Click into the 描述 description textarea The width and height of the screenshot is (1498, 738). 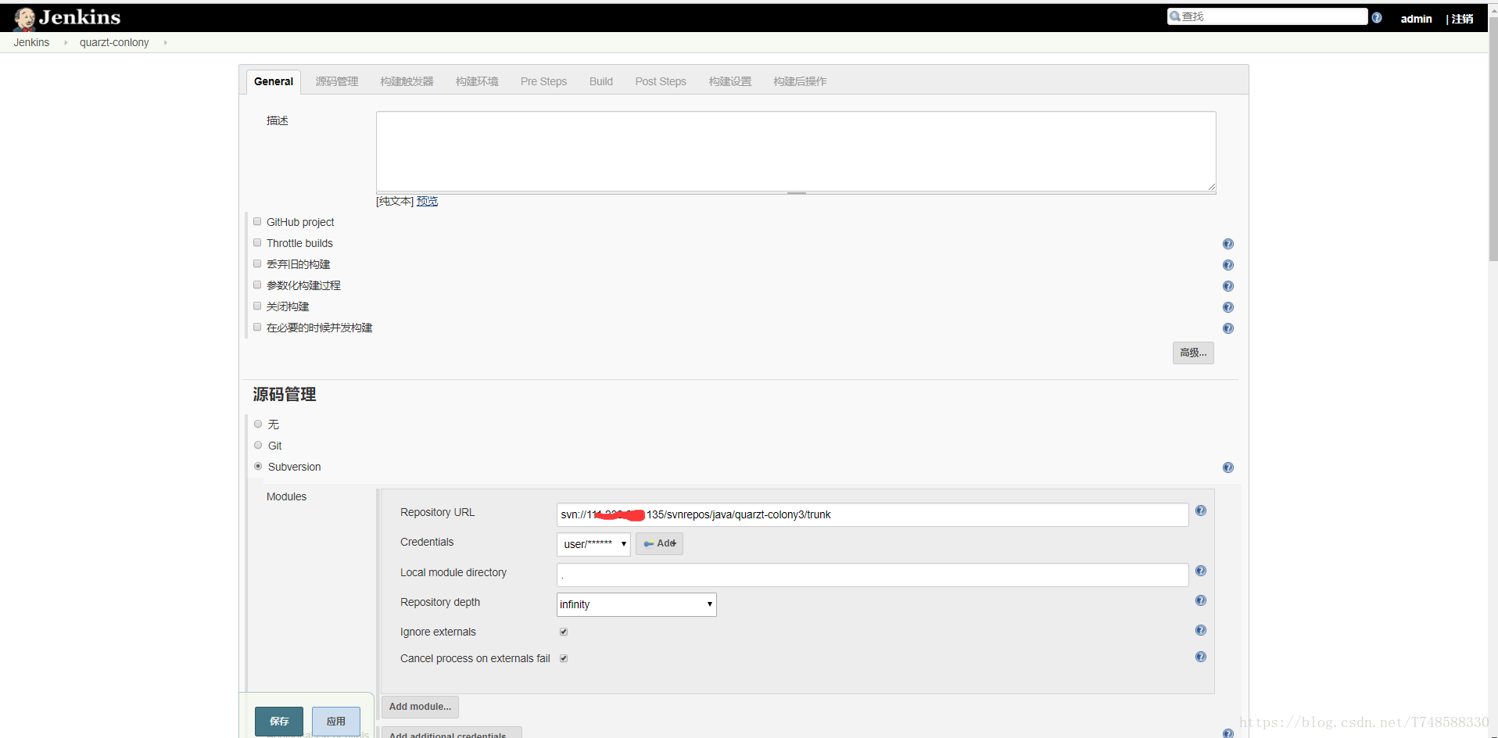point(796,152)
